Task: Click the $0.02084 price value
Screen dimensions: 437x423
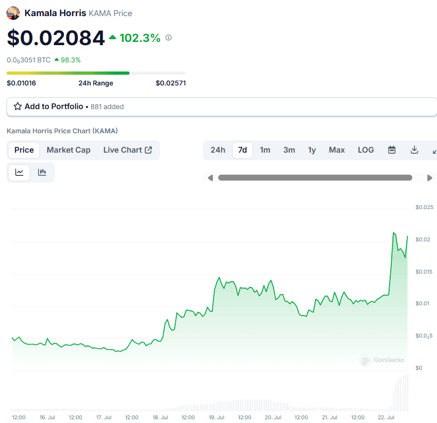Action: [56, 38]
